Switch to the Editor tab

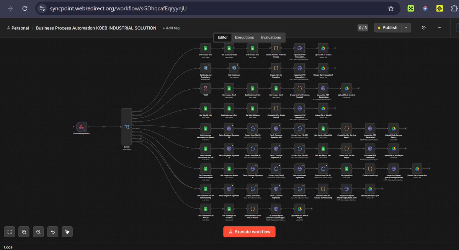[x=222, y=37]
